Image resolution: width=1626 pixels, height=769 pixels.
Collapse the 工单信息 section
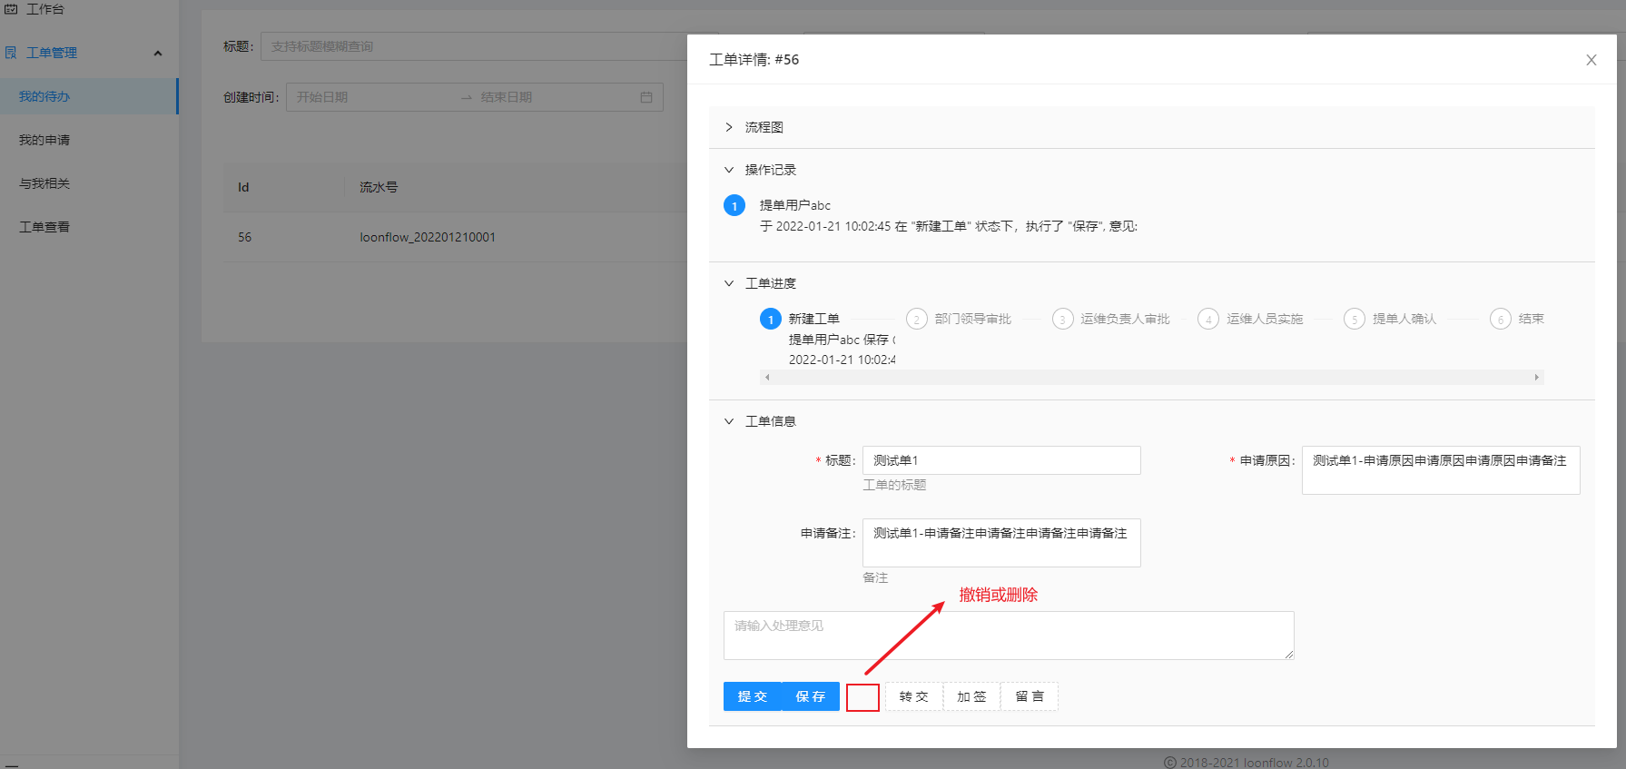coord(728,421)
